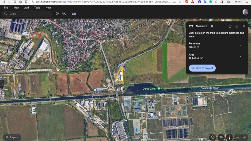Toggle the browser sidebar panel icon
This screenshot has width=251, height=141.
222,2
